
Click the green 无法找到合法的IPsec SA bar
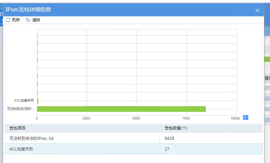point(121,109)
